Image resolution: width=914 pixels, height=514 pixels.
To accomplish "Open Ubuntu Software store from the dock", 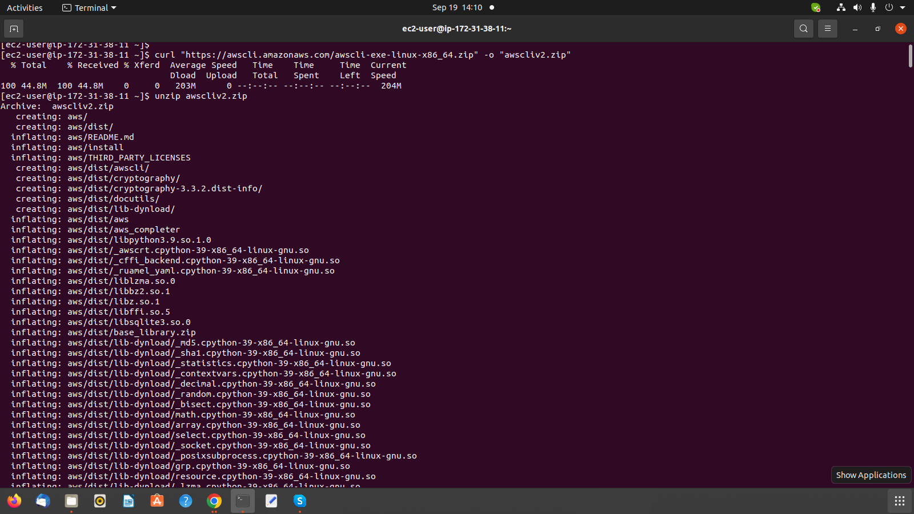I will coord(157,501).
